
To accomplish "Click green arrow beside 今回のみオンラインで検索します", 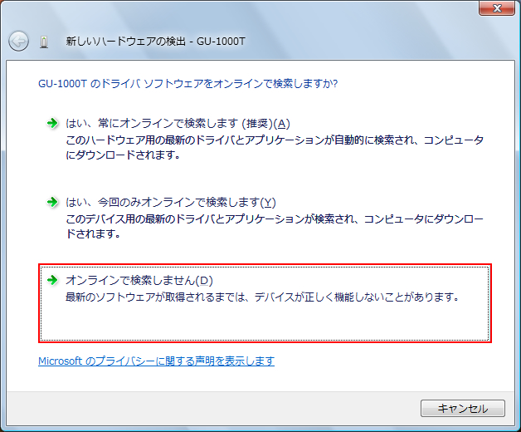I will [52, 202].
